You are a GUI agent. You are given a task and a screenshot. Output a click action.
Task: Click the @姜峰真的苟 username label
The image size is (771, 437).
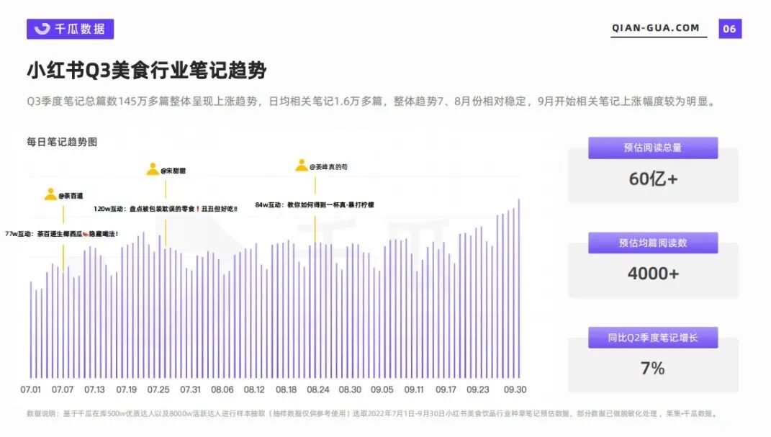(x=328, y=166)
